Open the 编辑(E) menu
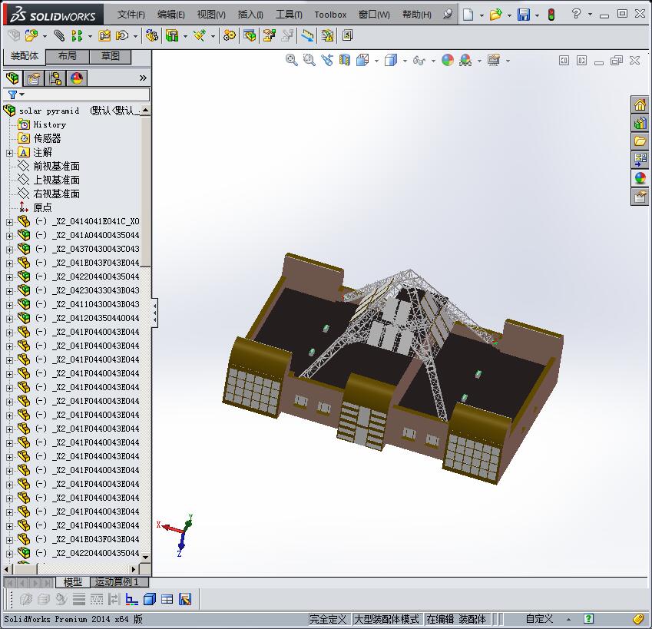 (171, 15)
